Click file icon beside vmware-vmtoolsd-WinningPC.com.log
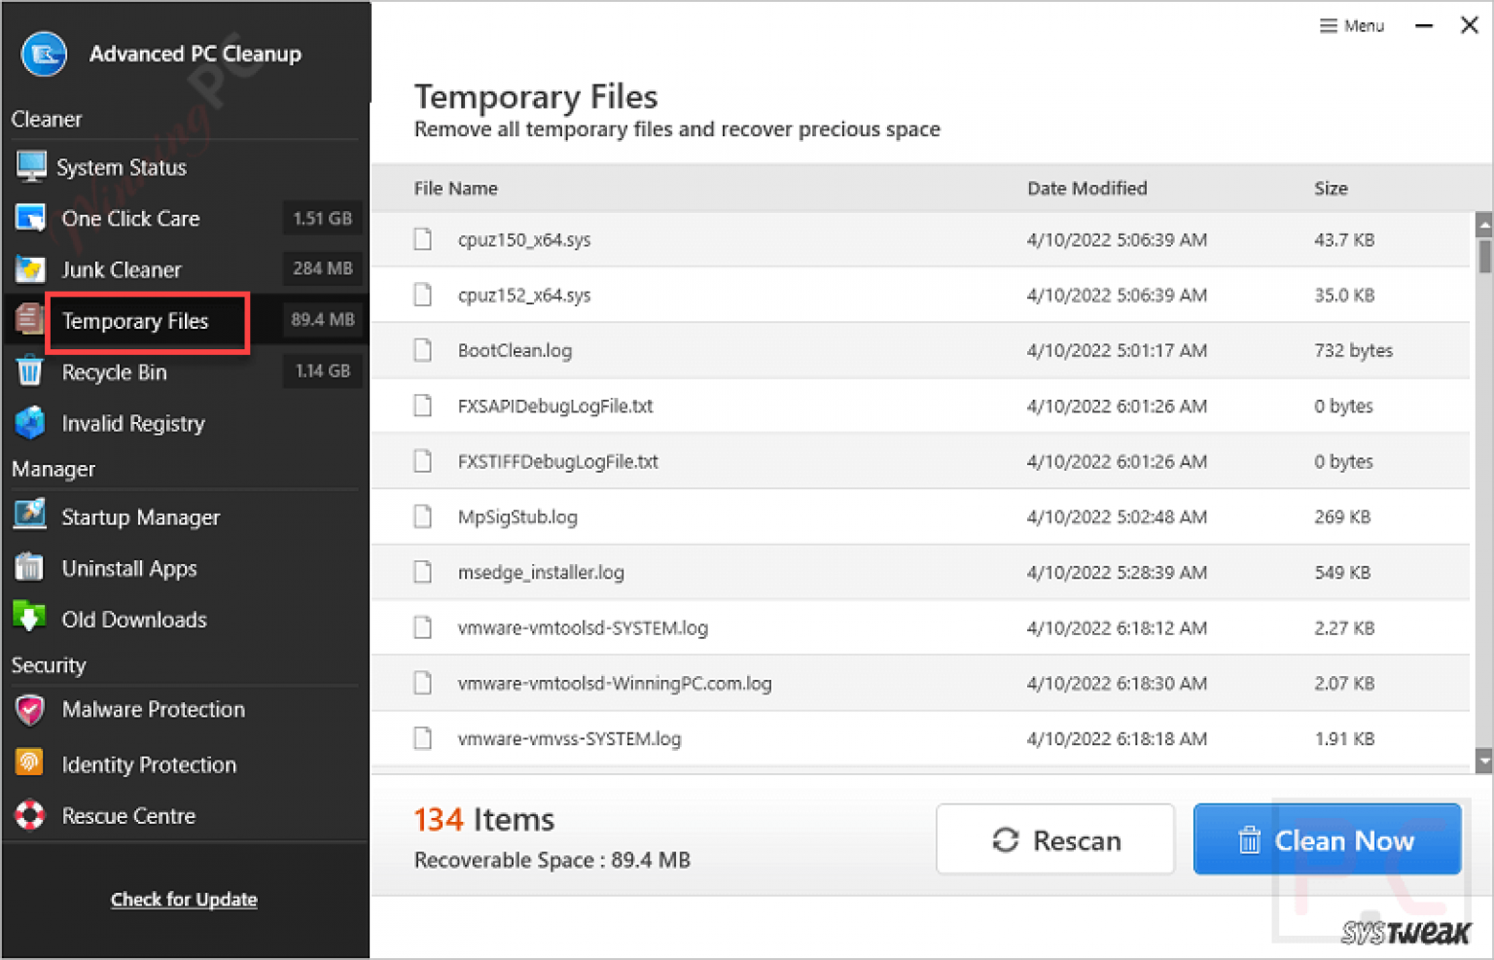Screen dimensions: 1494x960 click(423, 683)
